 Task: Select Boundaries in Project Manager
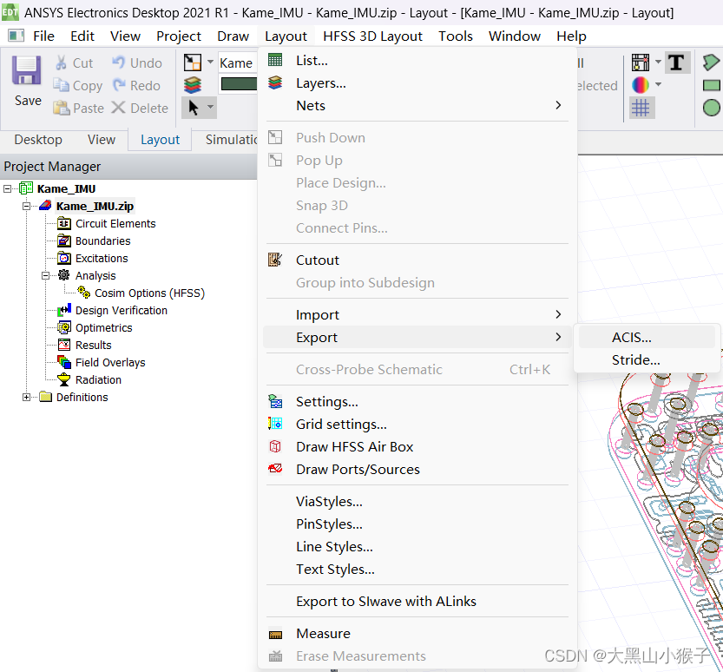point(102,241)
